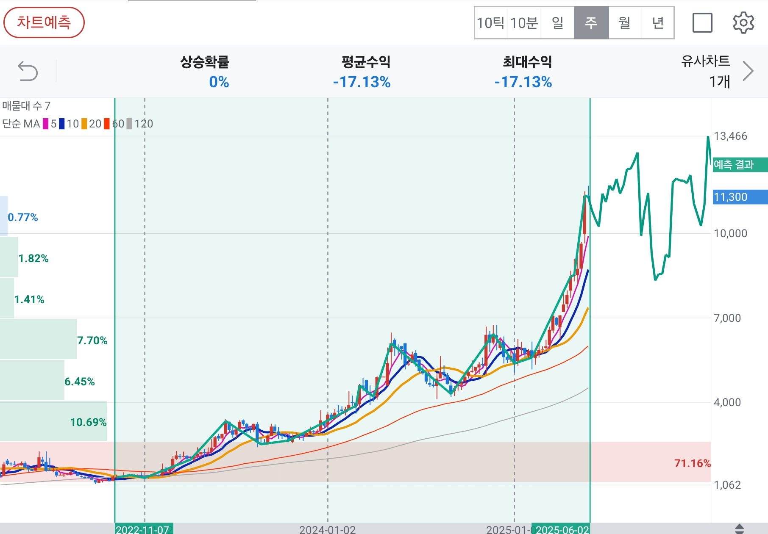Tap the 0.77% volume profile label

(23, 217)
